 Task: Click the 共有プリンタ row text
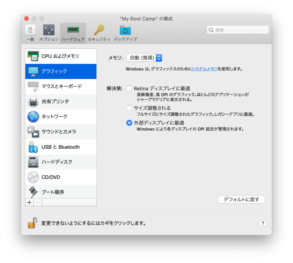(x=55, y=101)
